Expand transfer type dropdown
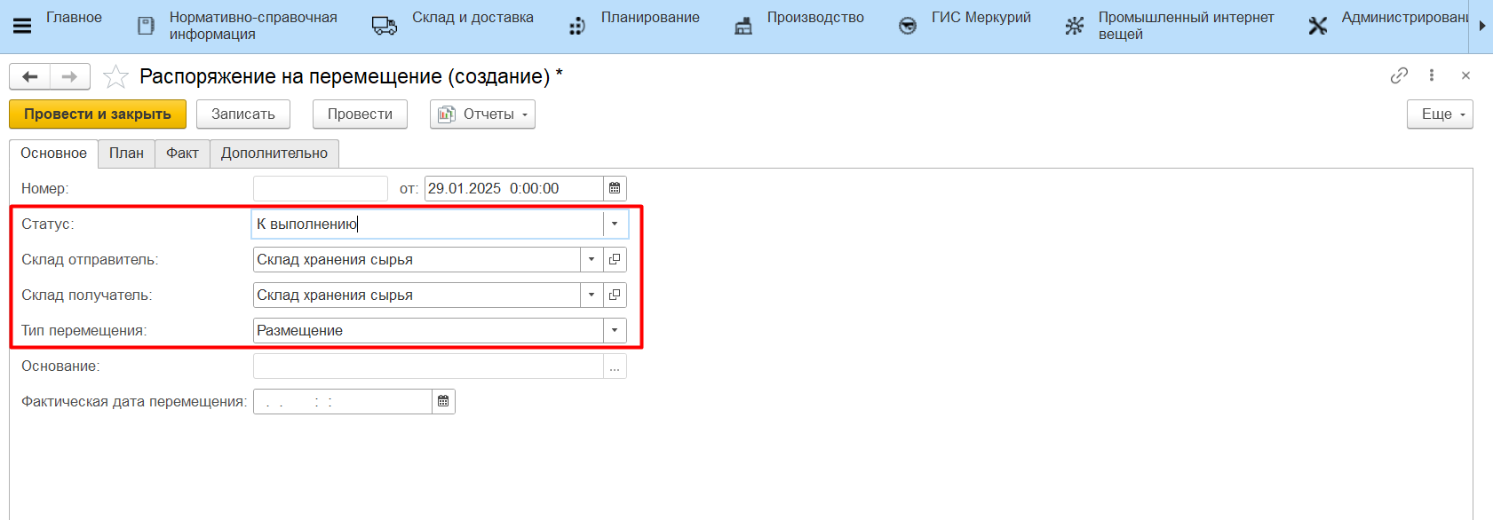This screenshot has width=1493, height=520. pos(615,330)
